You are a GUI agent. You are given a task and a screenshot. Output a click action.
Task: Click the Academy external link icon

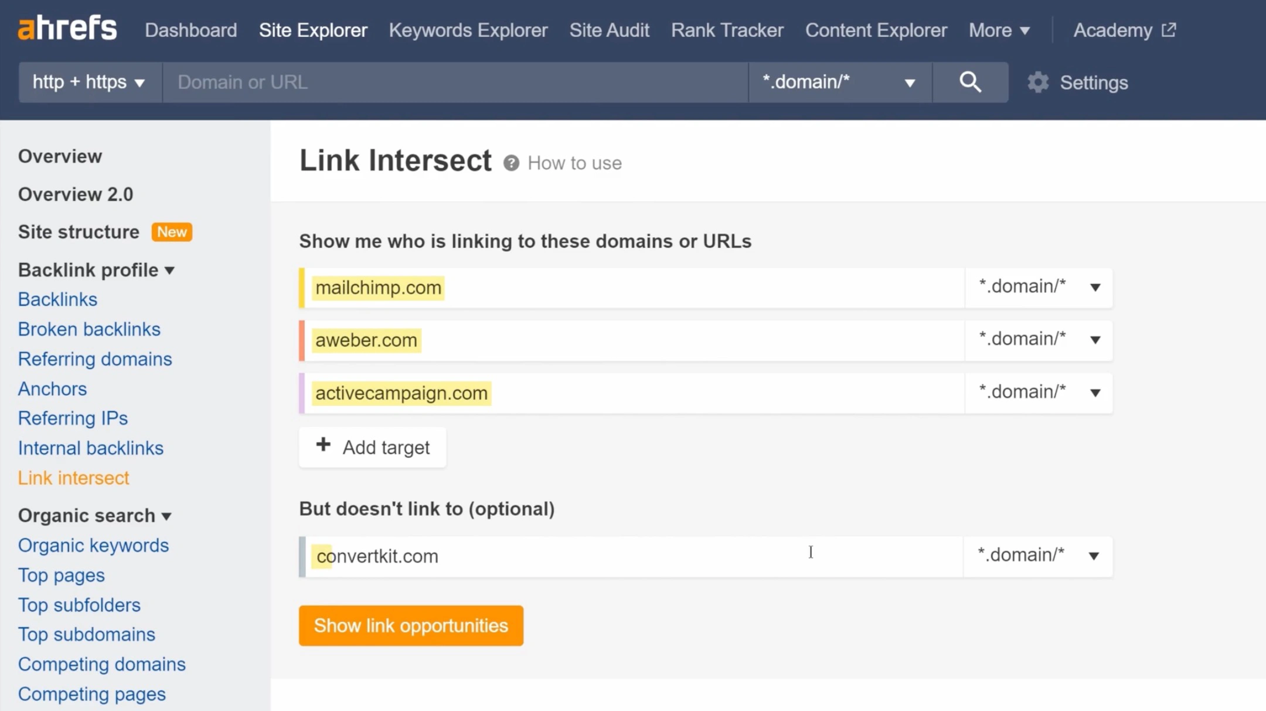pyautogui.click(x=1169, y=30)
